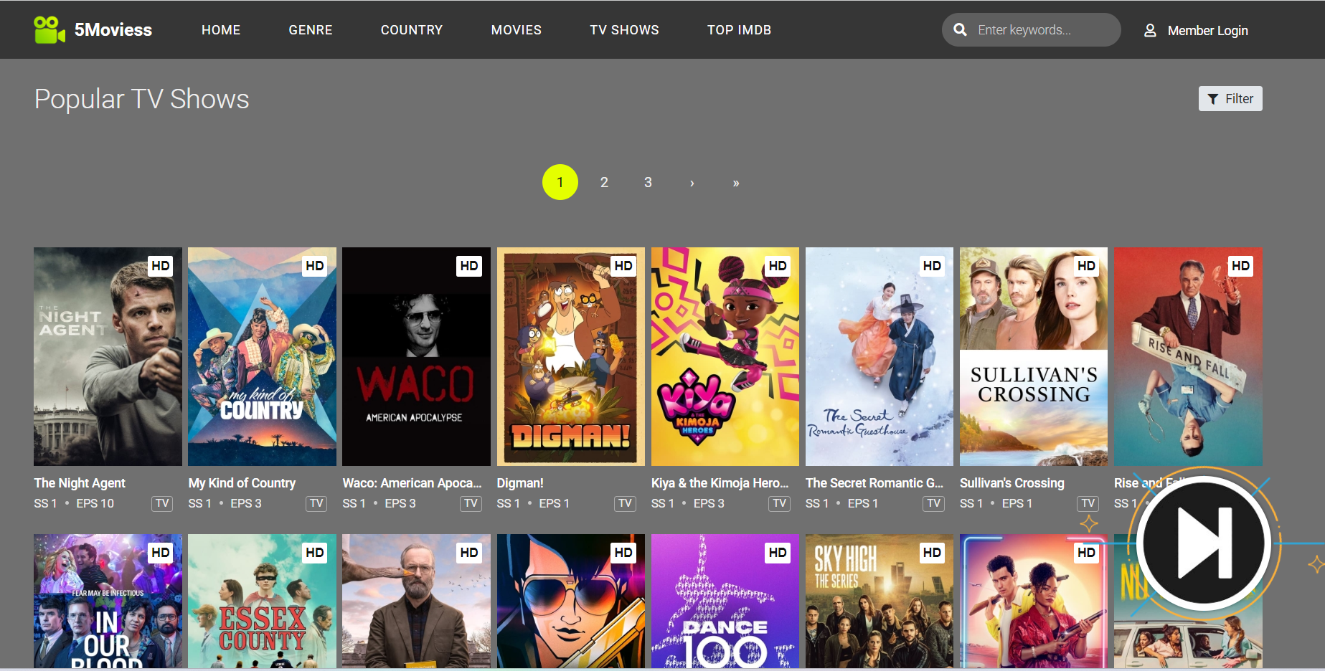
Task: Open the Filter options button
Action: point(1230,99)
